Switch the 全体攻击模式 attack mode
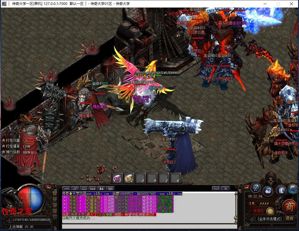The height and width of the screenshot is (231, 299). (269, 219)
